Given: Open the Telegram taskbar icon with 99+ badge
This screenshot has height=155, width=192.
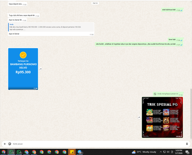Looking at the screenshot, I should click(80, 152).
